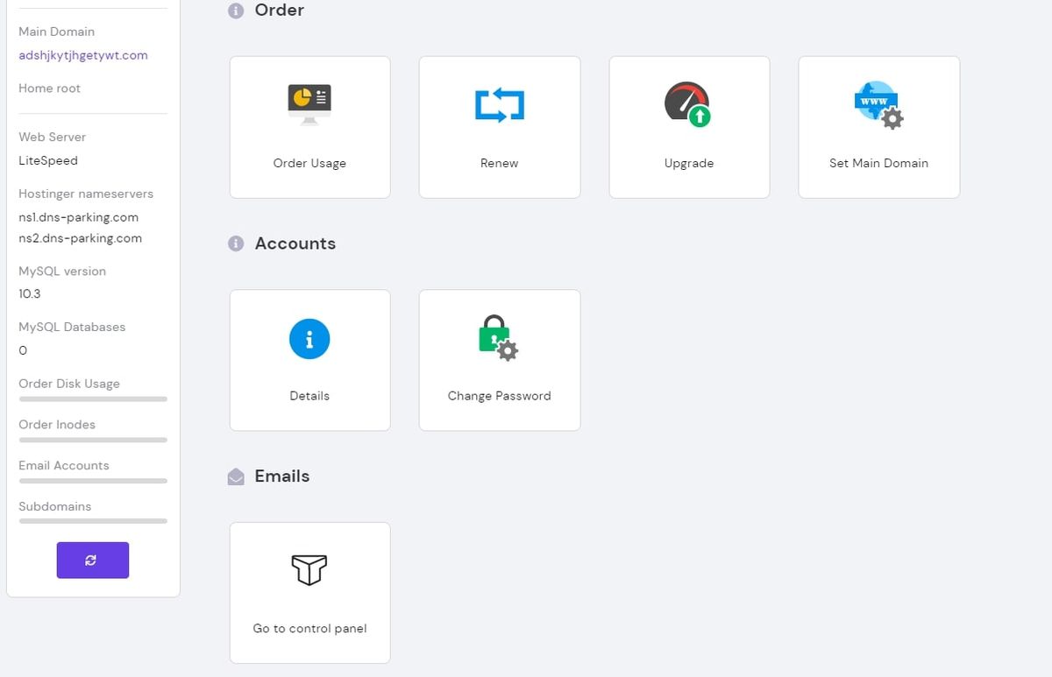Click the Upgrade card

point(689,127)
